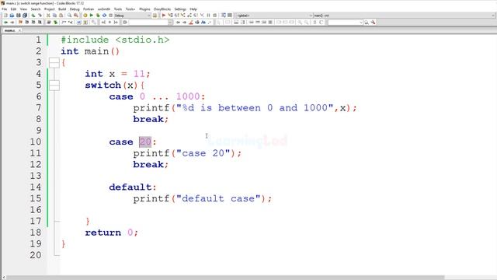Click the highlighted 20 in case 20
Screen dimensions: 497x280
145,142
